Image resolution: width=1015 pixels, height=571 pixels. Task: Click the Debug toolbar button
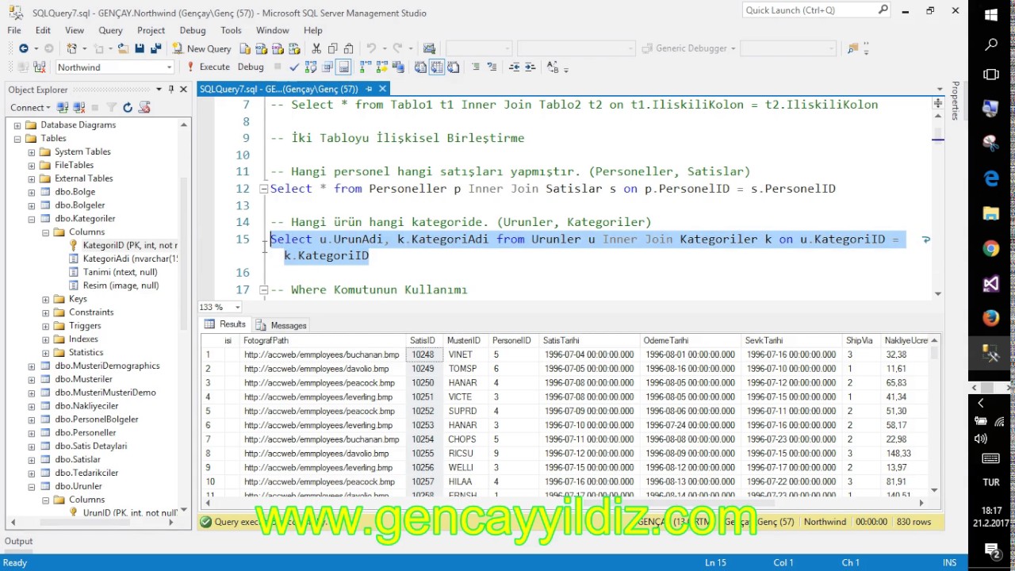pos(251,67)
